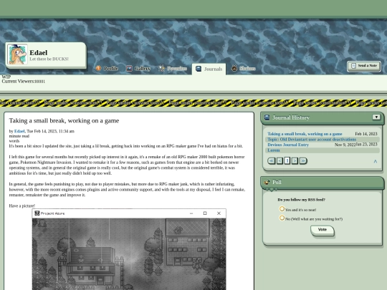Click the 'Current Viewers' counter text
This screenshot has width=387, height=290.
pyautogui.click(x=24, y=82)
